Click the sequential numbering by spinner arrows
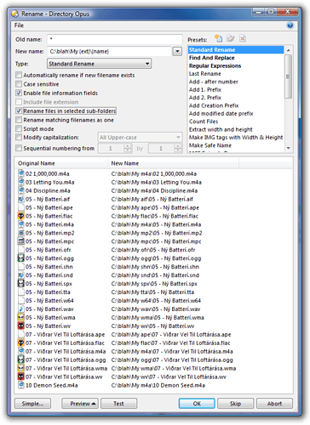 click(178, 148)
